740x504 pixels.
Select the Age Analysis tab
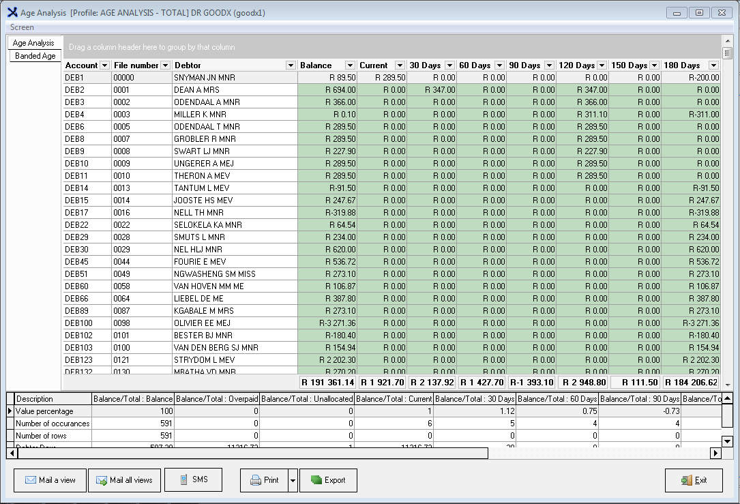pos(33,43)
